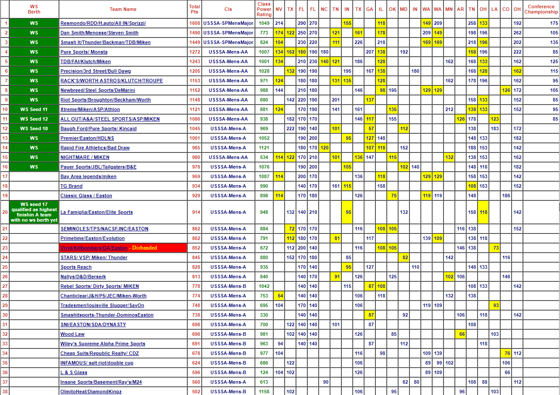
Task: Click TDB/FAI/Klutch/Miken team link
Action: point(86,61)
